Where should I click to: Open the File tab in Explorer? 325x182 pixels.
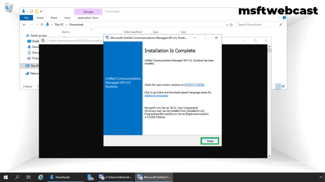point(26,18)
